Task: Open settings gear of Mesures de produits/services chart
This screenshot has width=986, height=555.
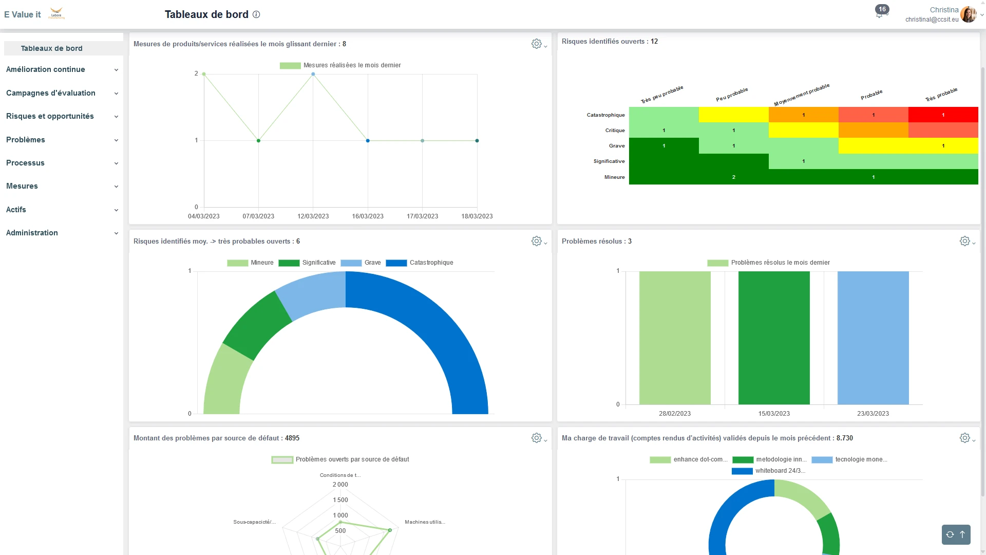Action: [x=536, y=44]
